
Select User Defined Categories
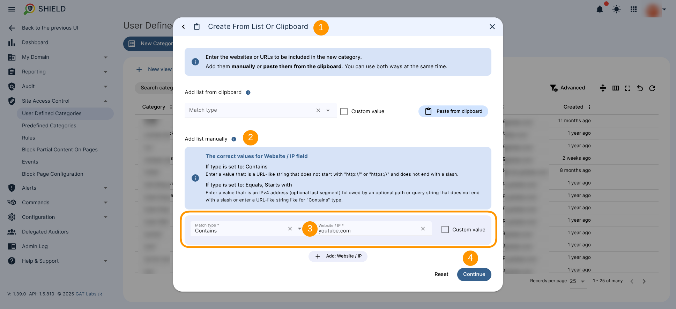[65, 113]
